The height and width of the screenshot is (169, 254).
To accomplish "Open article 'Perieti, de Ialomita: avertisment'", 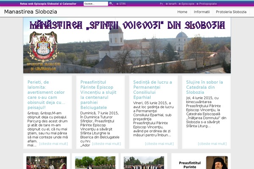I will tap(46, 95).
